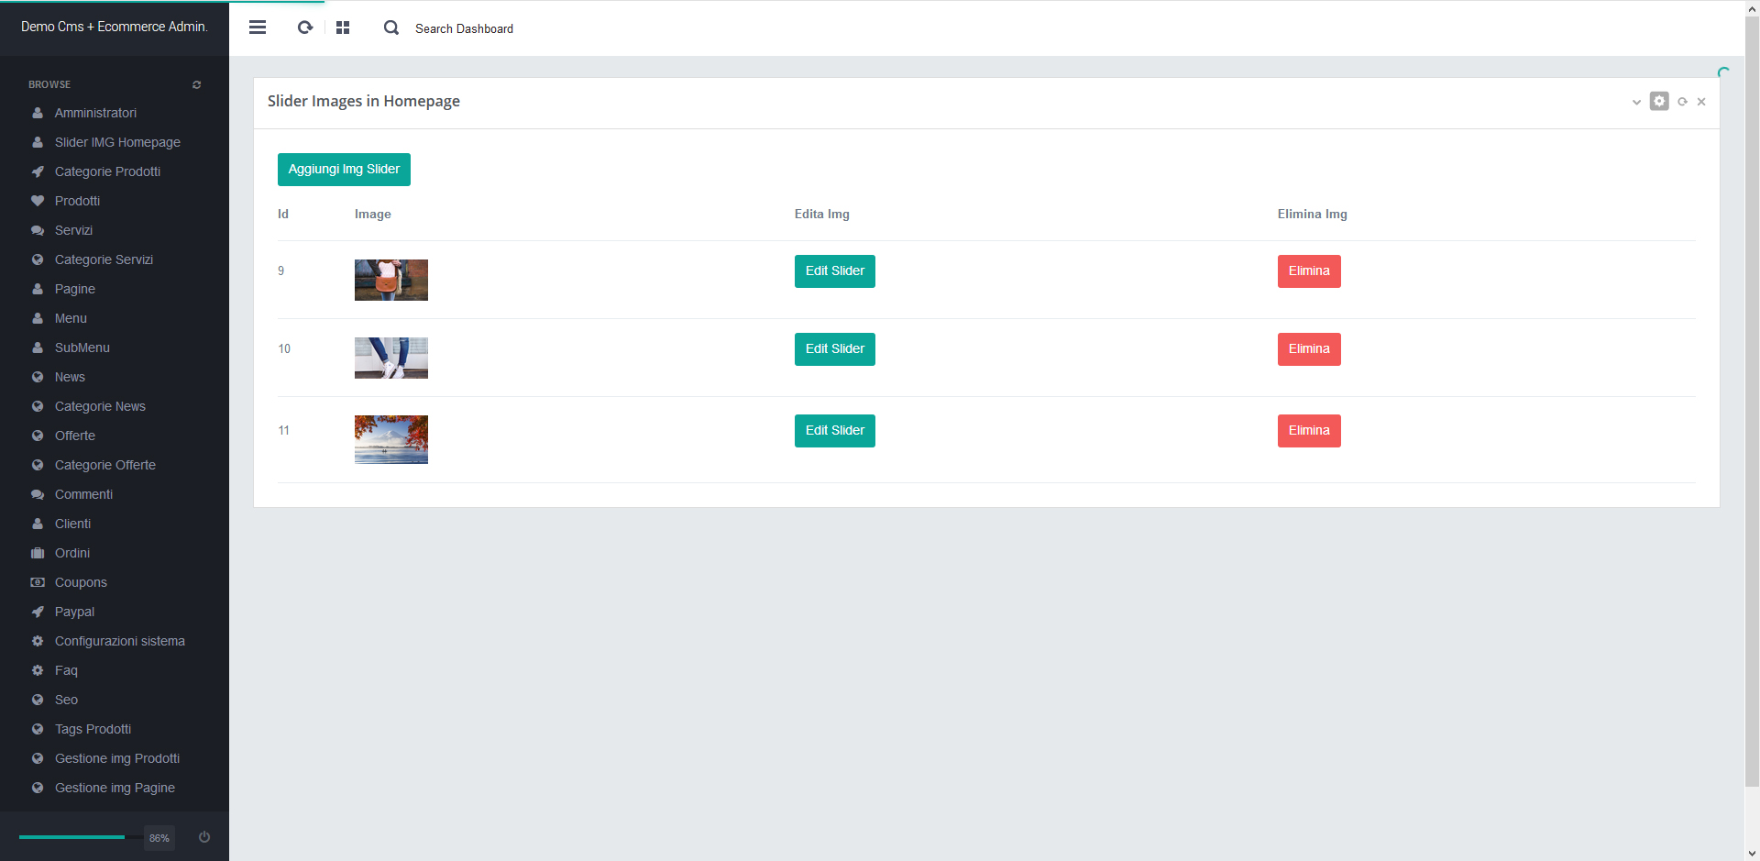Click the power icon in sidebar footer
Viewport: 1760px width, 861px height.
click(204, 837)
